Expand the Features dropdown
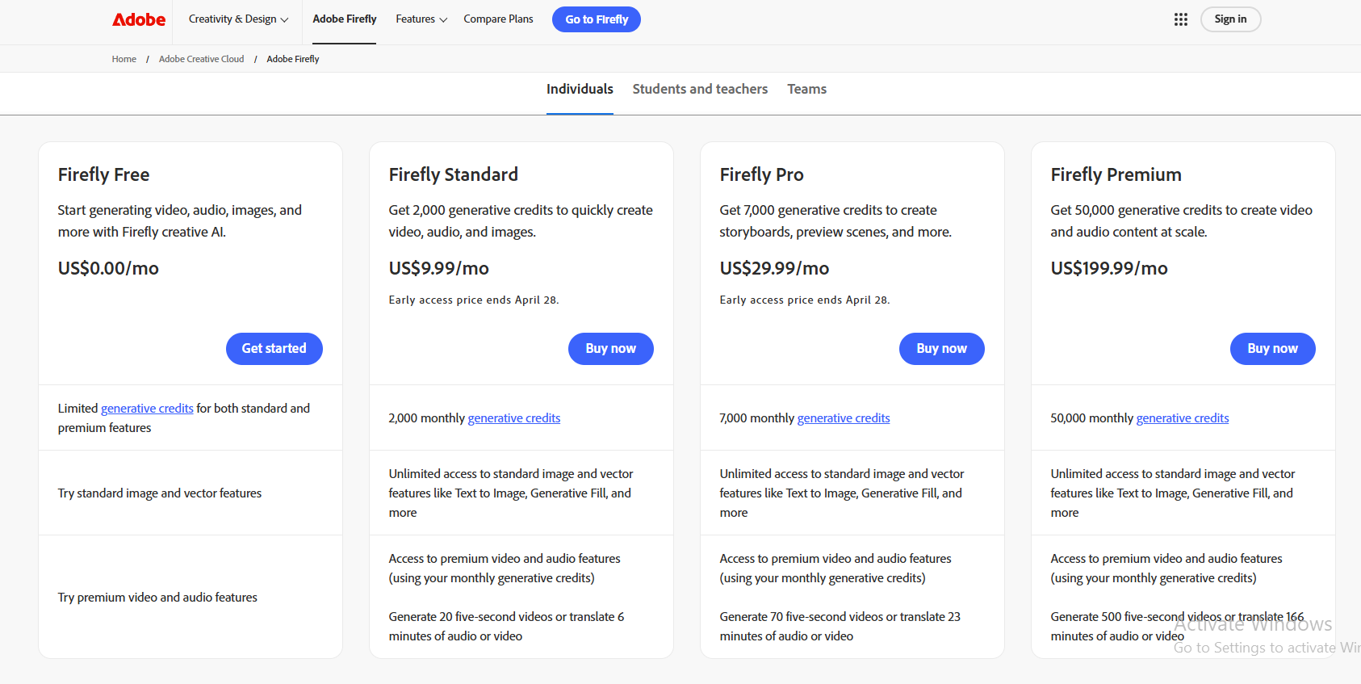Image resolution: width=1361 pixels, height=684 pixels. click(421, 19)
